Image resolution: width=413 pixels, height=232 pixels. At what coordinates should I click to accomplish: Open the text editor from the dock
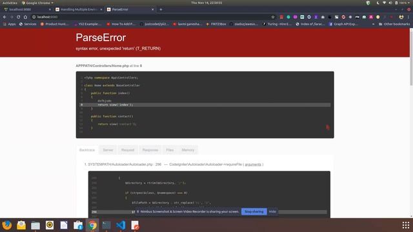point(135,225)
